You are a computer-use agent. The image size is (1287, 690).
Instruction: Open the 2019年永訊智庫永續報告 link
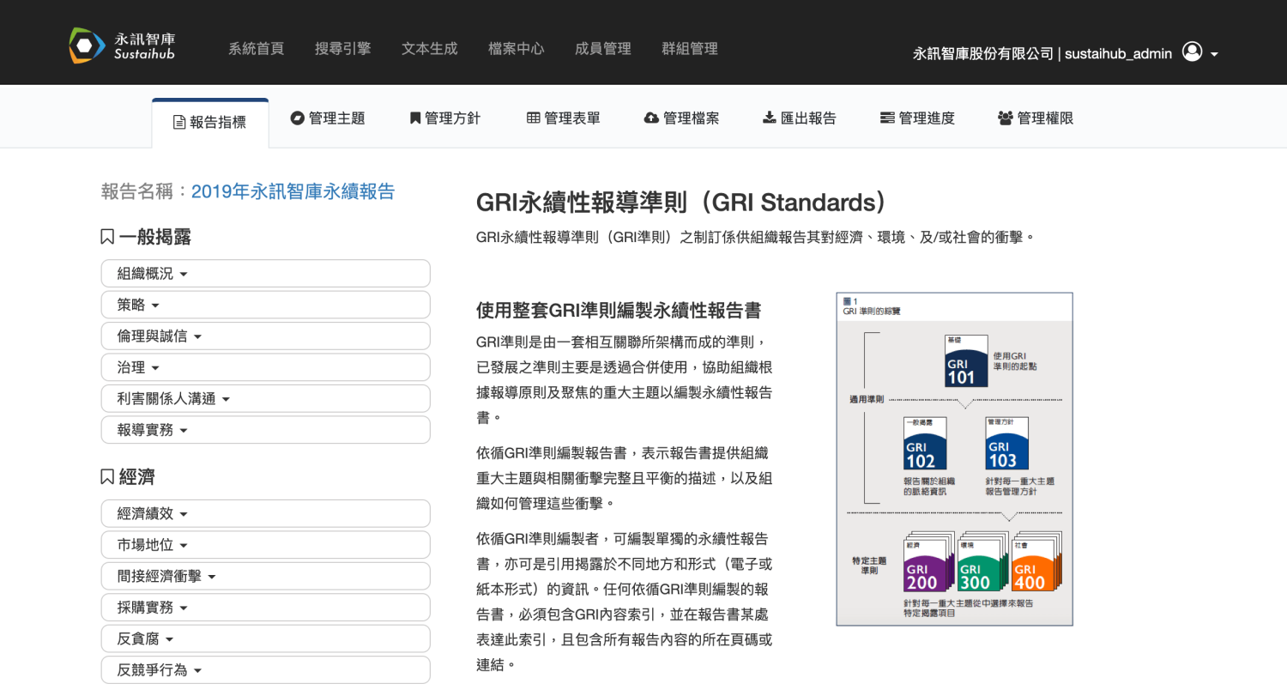[293, 191]
